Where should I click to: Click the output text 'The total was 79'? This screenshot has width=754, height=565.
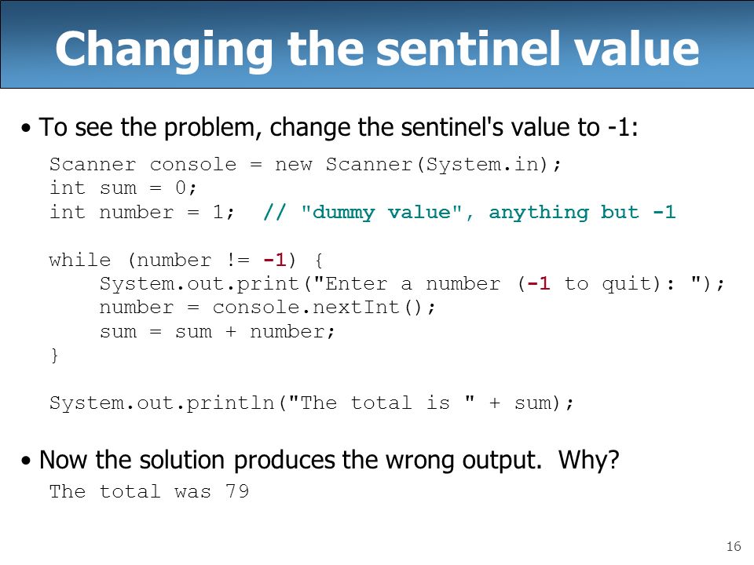[x=149, y=491]
